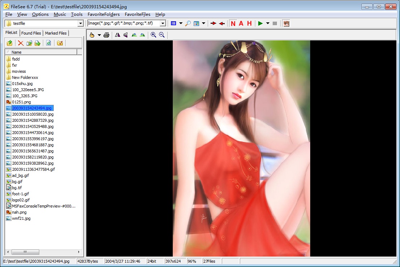This screenshot has width=400, height=267.
Task: Open the testfile folder dropdown
Action: [x=80, y=23]
